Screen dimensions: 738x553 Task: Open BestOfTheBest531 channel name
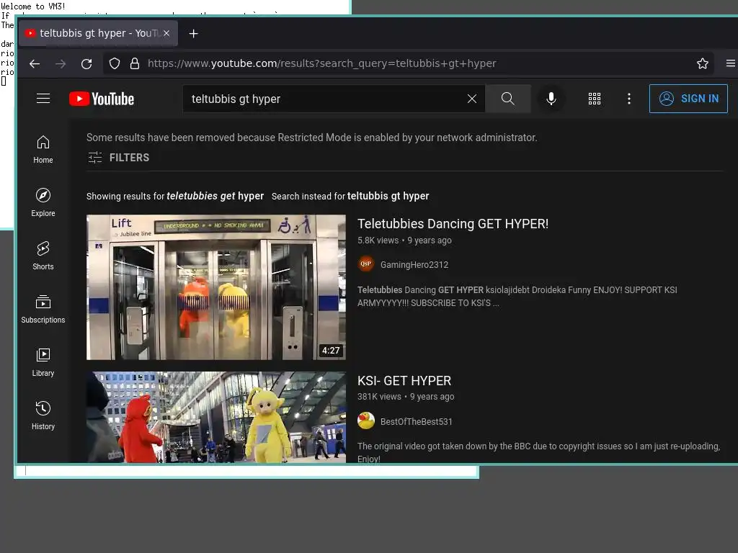coord(416,422)
